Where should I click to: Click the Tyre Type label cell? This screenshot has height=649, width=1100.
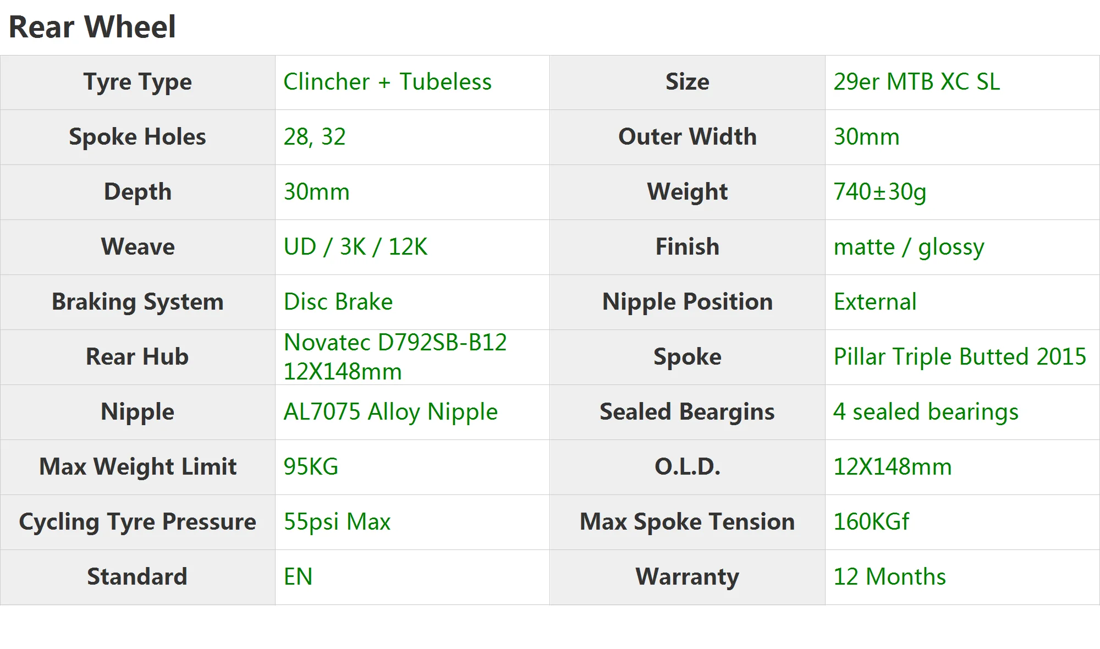(137, 82)
